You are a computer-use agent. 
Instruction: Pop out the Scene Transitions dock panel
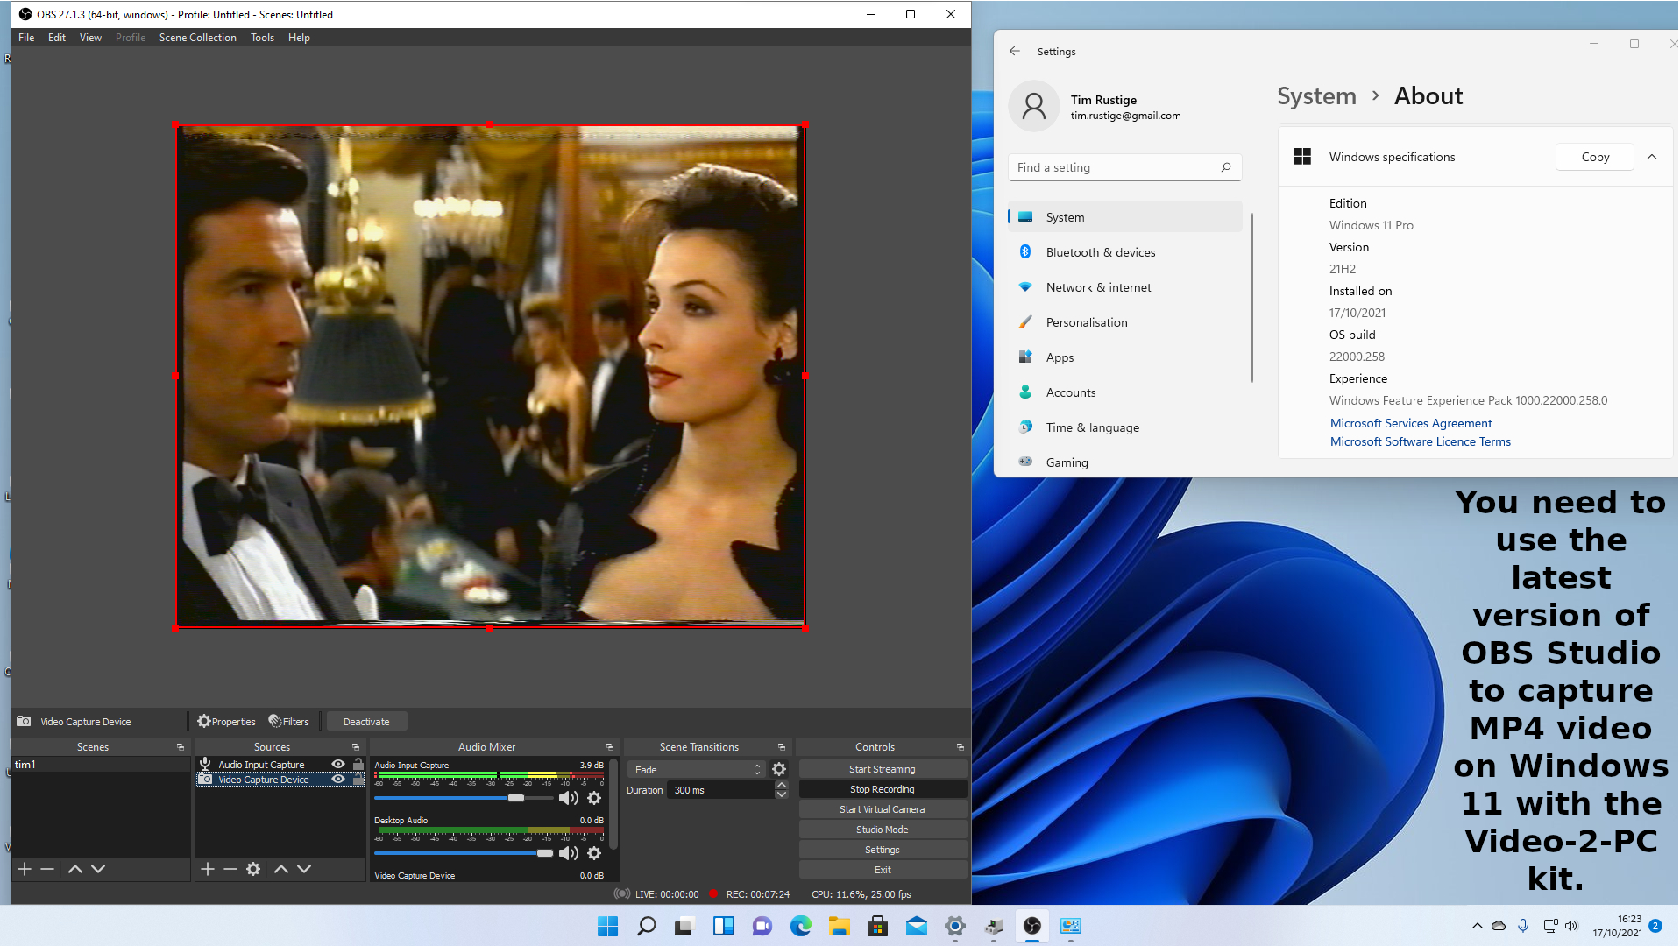(x=782, y=747)
